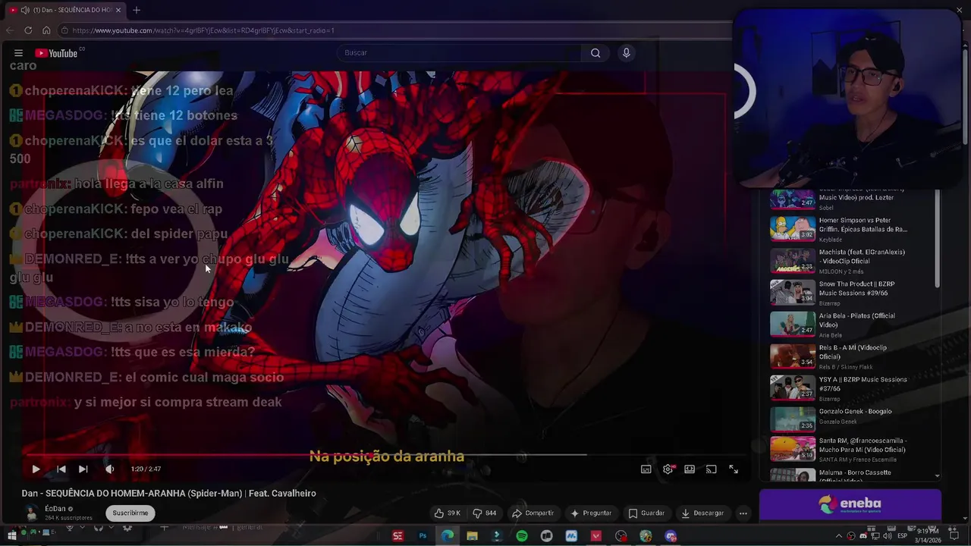Open browser home page button
The width and height of the screenshot is (971, 546).
46,30
